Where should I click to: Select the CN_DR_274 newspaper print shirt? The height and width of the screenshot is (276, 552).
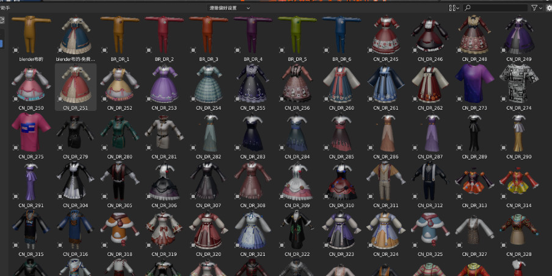pyautogui.click(x=519, y=83)
